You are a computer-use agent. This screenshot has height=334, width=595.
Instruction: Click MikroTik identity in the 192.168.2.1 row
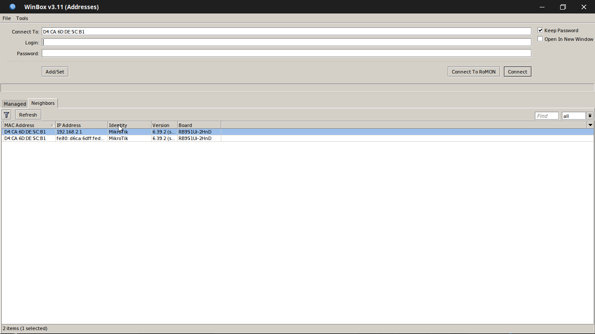coord(118,132)
